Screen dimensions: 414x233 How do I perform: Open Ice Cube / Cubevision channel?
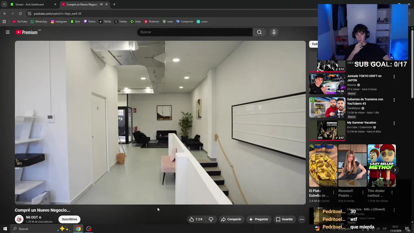[x=359, y=127]
